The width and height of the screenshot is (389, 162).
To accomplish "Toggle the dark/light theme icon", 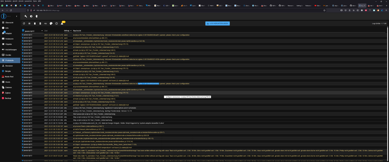I will [x=31, y=16].
